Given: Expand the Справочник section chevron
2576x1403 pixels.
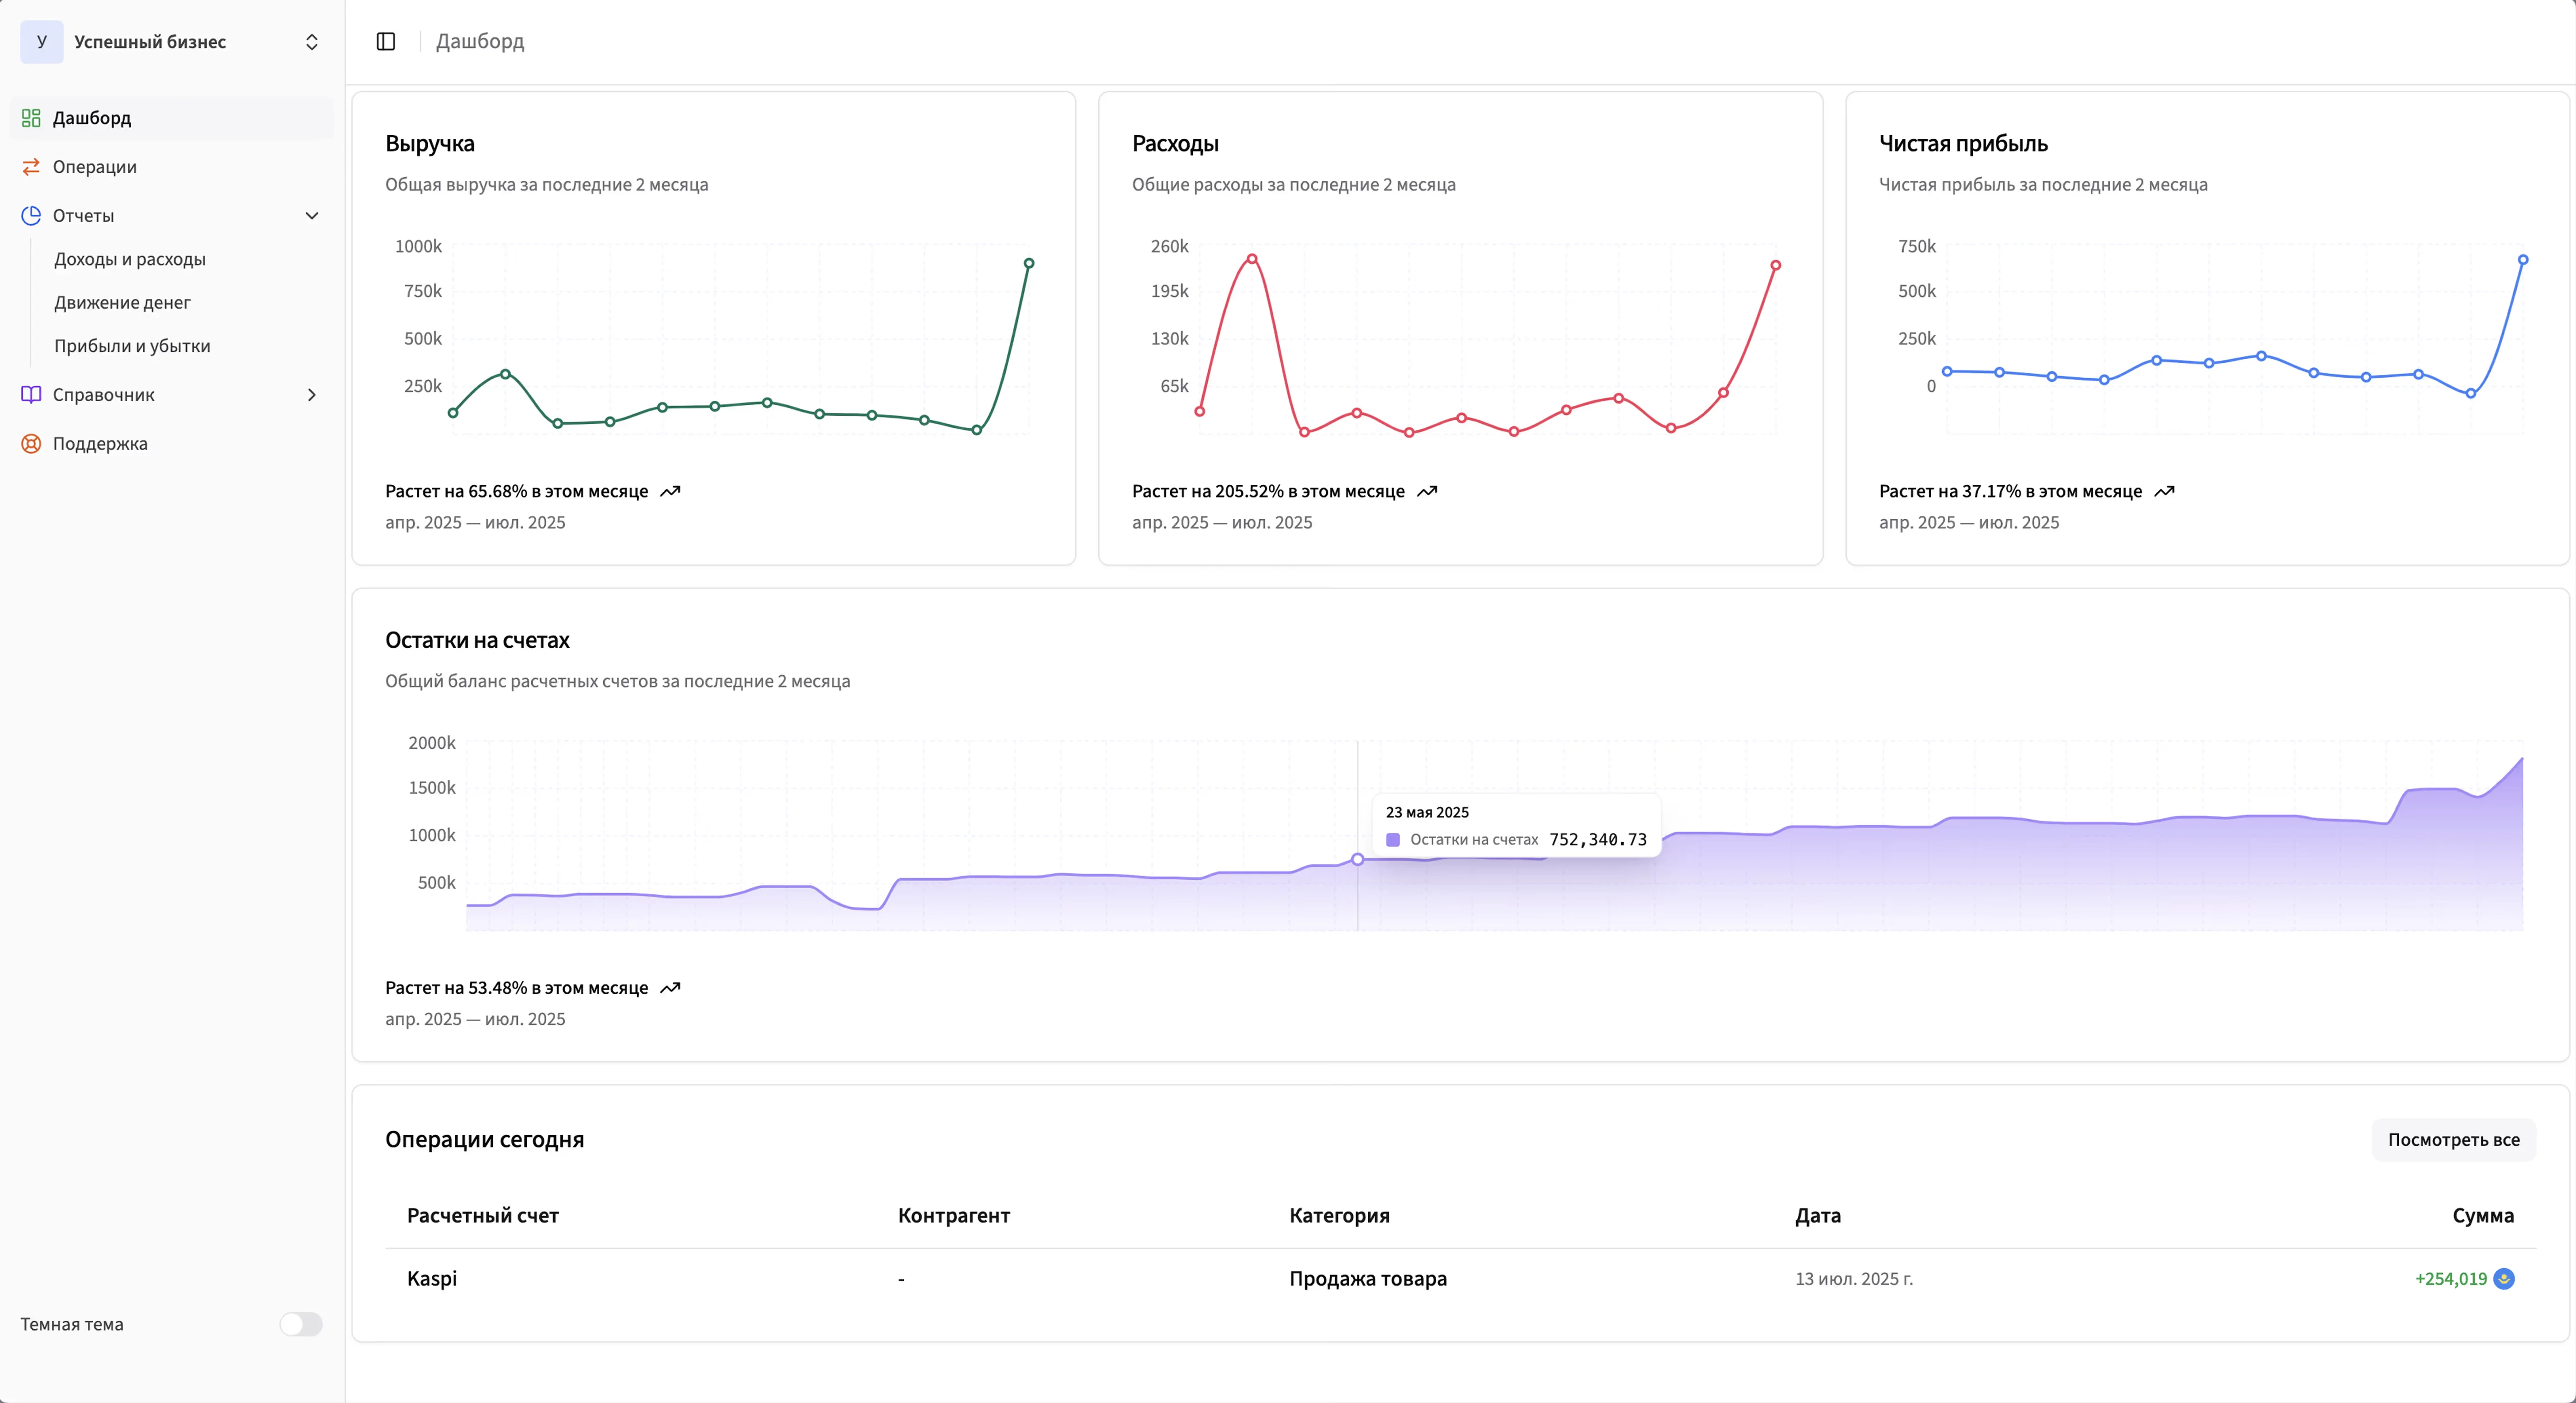Looking at the screenshot, I should tap(312, 395).
